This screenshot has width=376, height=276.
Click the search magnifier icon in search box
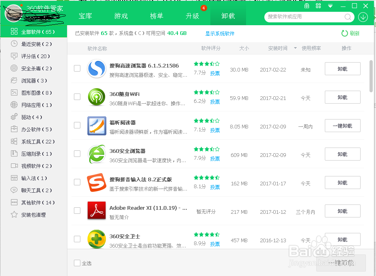[347, 17]
